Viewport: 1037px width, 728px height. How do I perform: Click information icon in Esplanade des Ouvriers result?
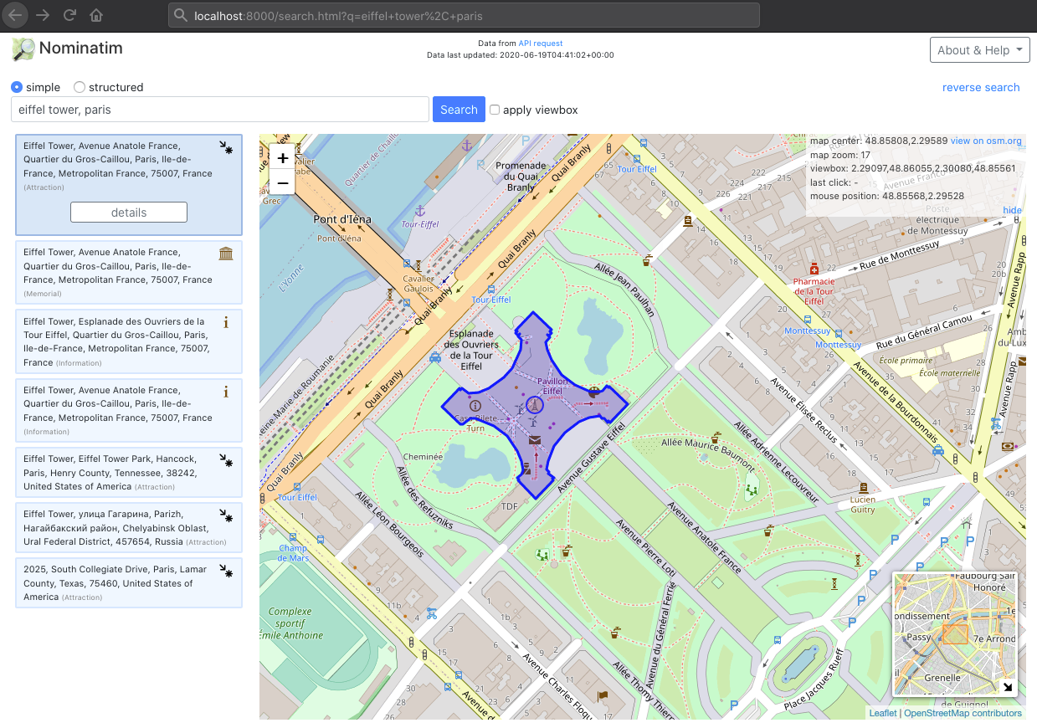pos(226,322)
